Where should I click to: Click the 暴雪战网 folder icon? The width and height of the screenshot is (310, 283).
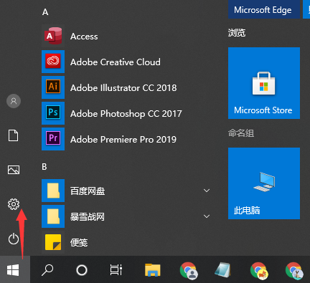pos(53,216)
